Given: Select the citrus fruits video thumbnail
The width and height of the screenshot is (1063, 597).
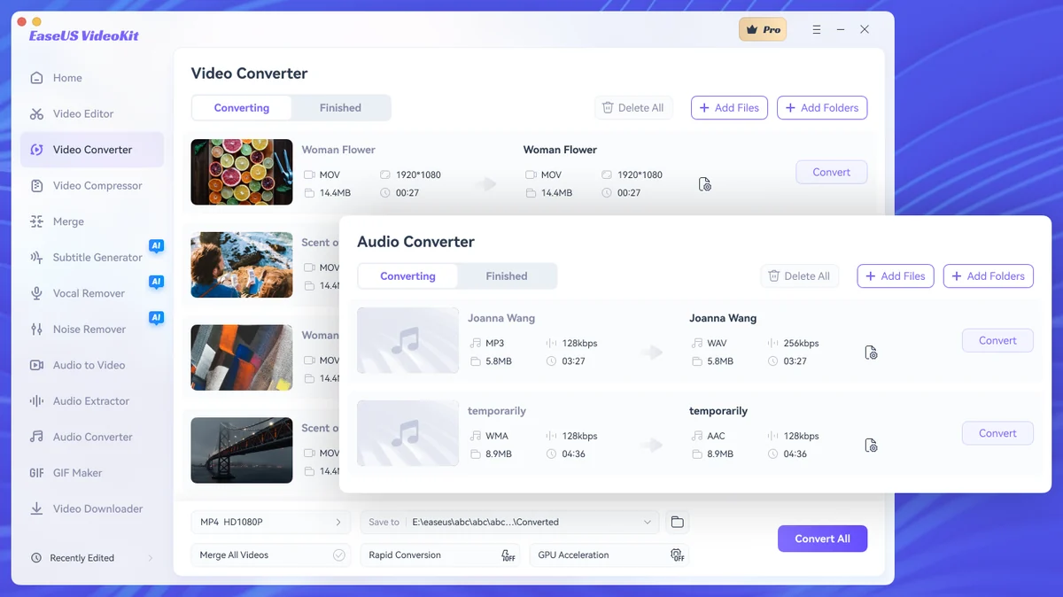Looking at the screenshot, I should pyautogui.click(x=242, y=172).
